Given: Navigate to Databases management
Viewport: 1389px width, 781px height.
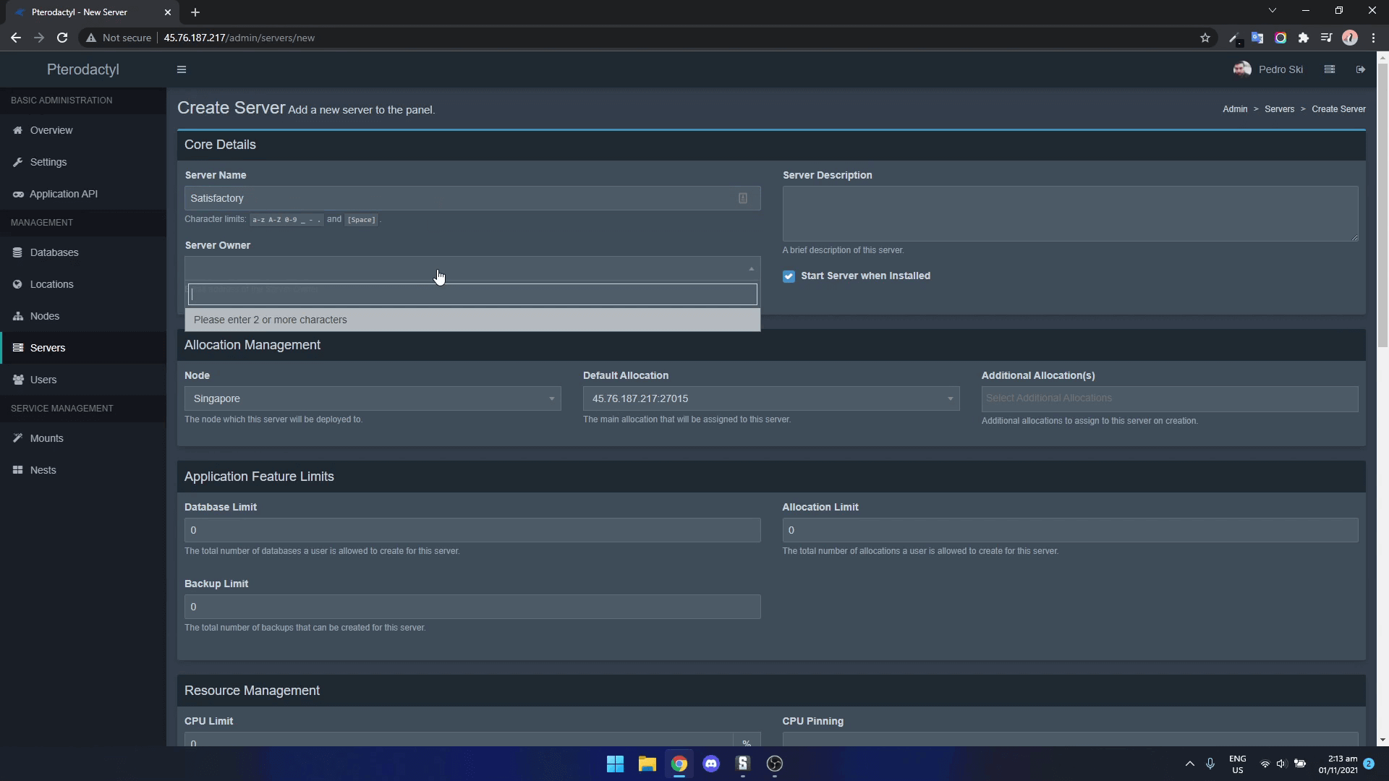Looking at the screenshot, I should click(x=54, y=252).
